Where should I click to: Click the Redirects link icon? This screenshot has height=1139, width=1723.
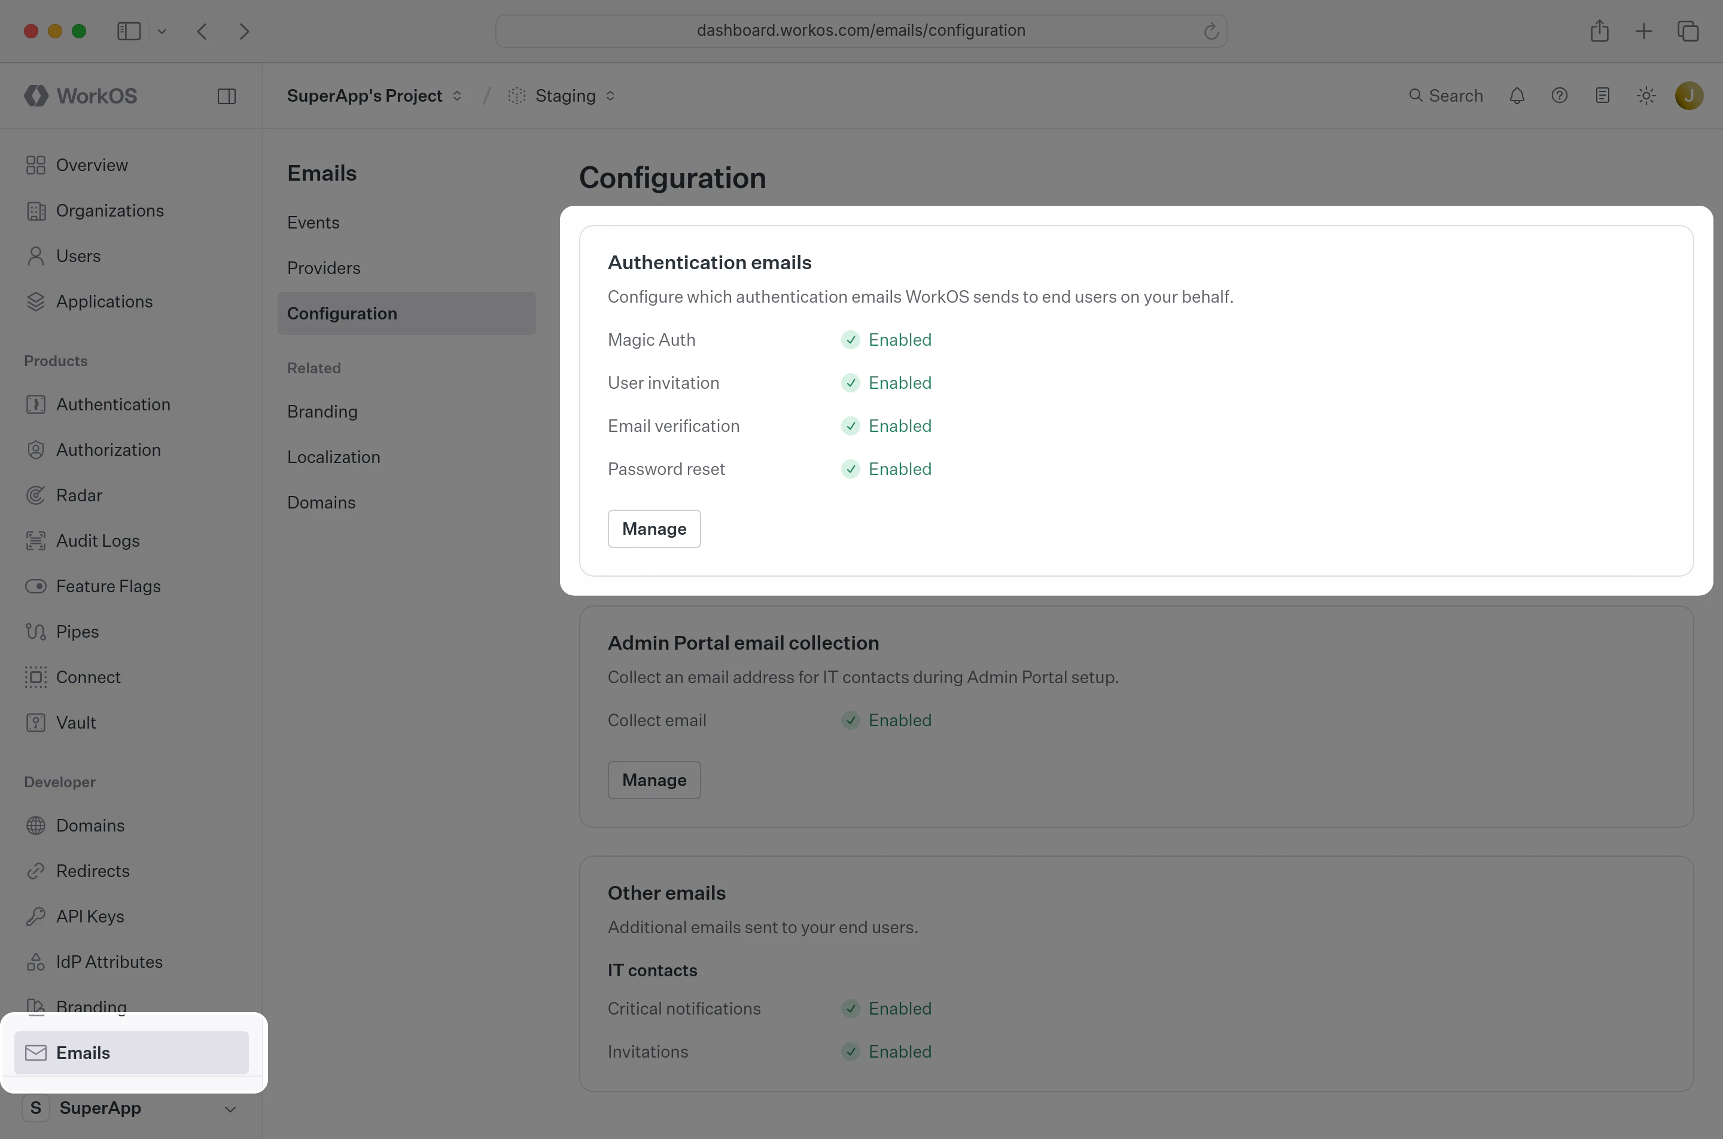pos(35,871)
